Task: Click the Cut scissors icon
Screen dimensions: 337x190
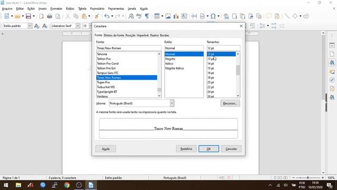Action: click(x=68, y=16)
